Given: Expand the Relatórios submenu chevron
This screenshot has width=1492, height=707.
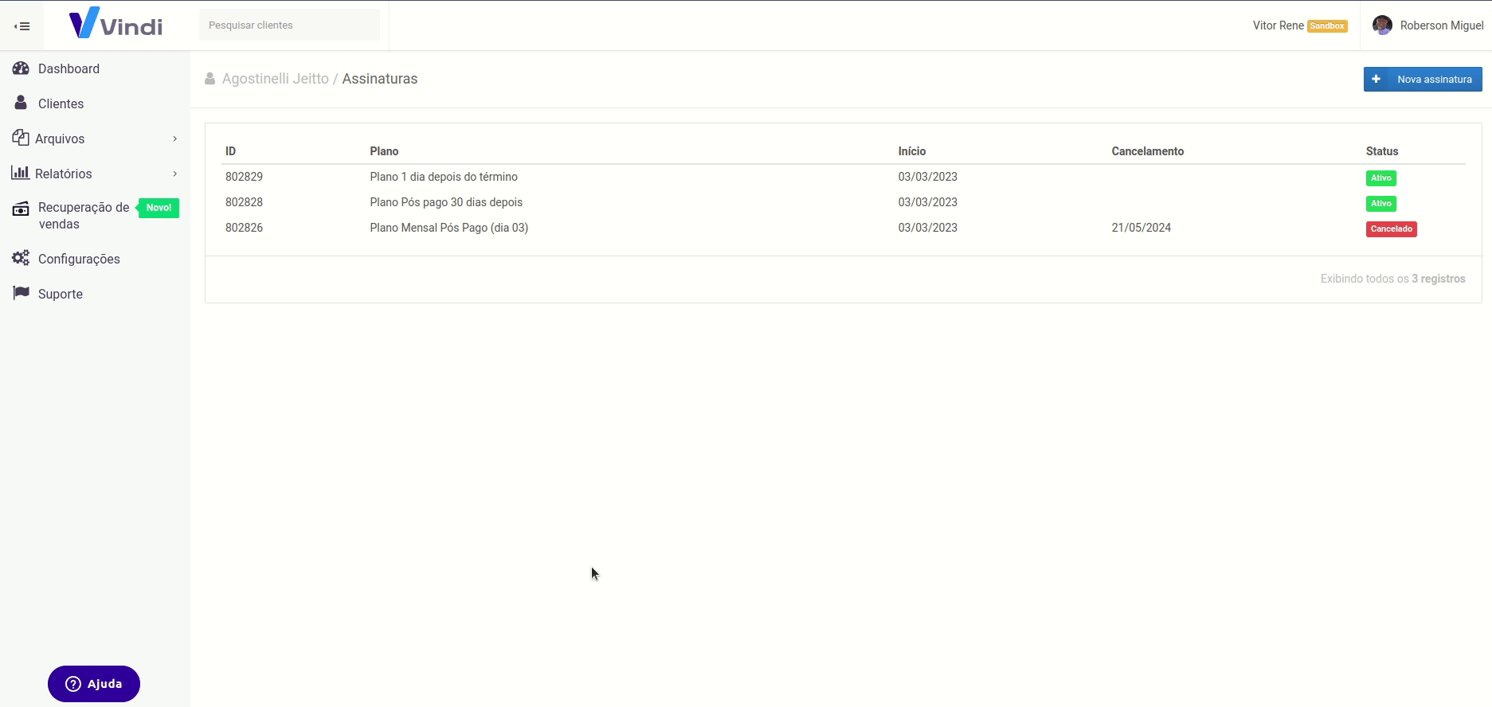Looking at the screenshot, I should click(175, 174).
